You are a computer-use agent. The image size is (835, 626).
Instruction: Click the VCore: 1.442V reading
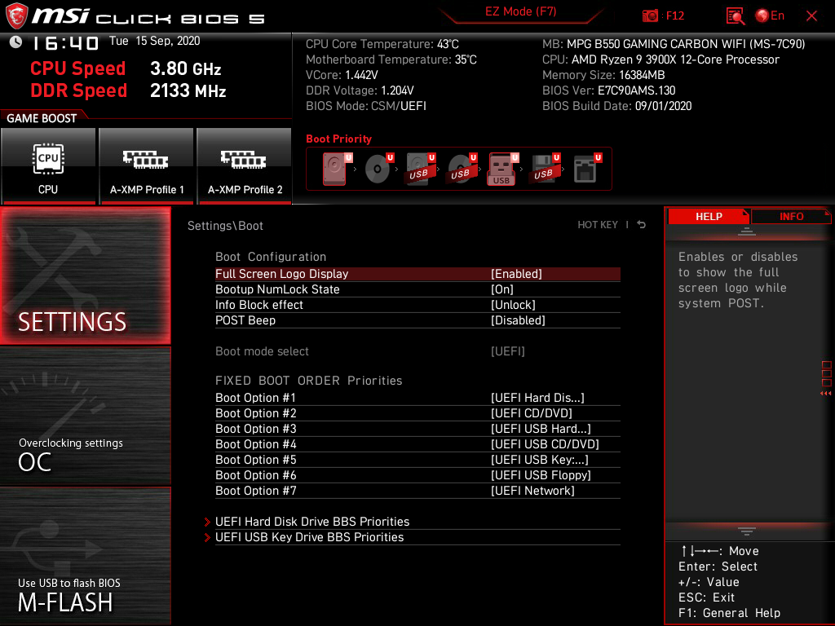pyautogui.click(x=342, y=75)
